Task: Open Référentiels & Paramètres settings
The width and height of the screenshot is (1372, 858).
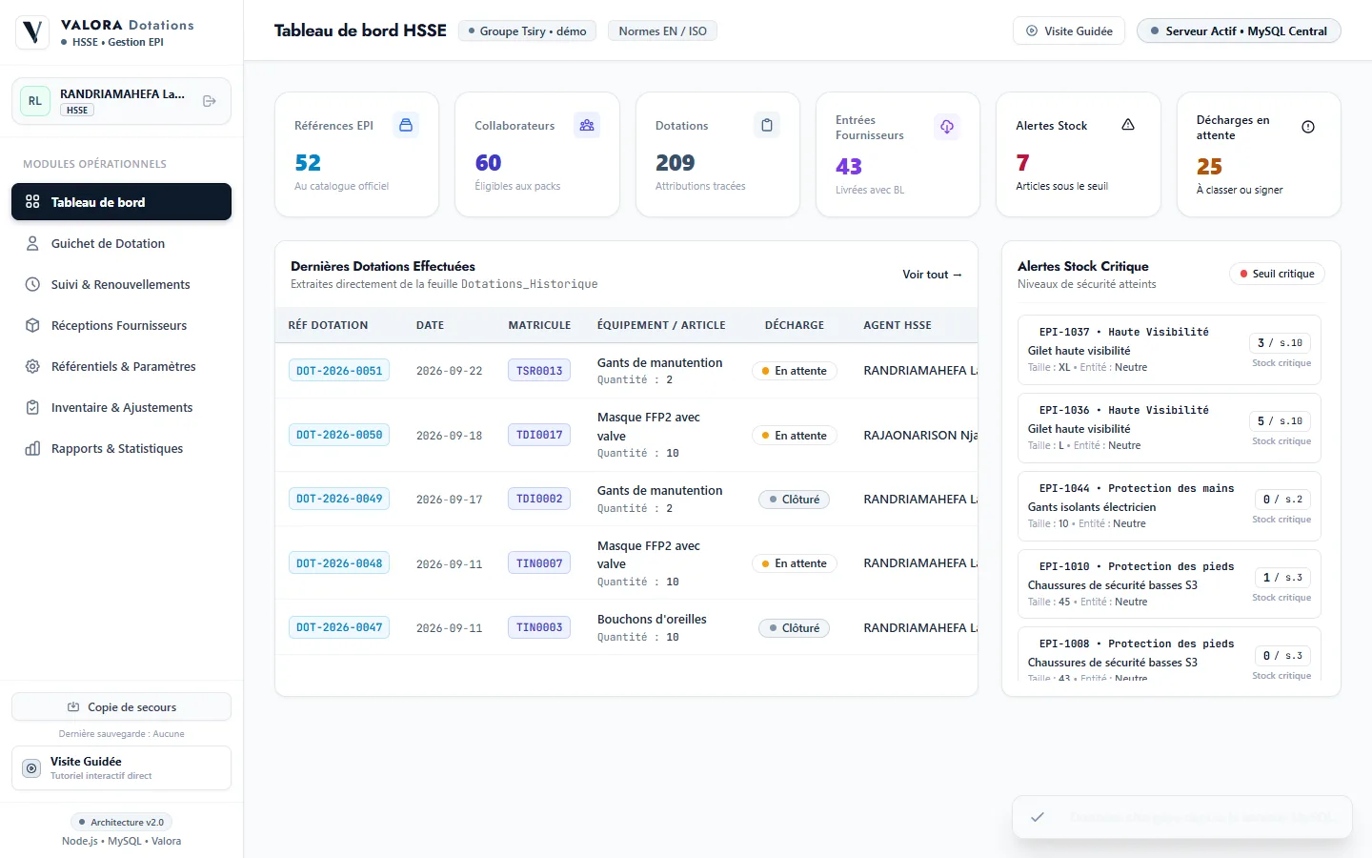Action: [x=121, y=366]
